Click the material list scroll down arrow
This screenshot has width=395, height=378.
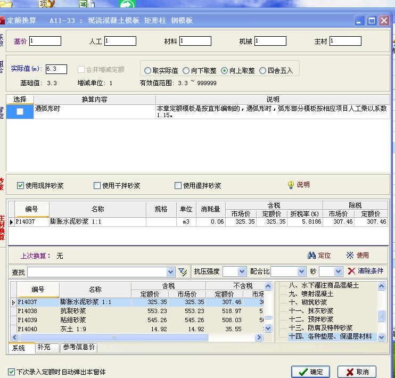point(268,328)
